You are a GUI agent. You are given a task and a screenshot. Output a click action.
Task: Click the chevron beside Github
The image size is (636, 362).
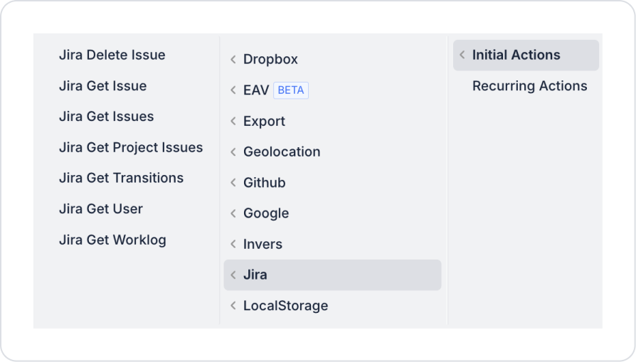(233, 183)
